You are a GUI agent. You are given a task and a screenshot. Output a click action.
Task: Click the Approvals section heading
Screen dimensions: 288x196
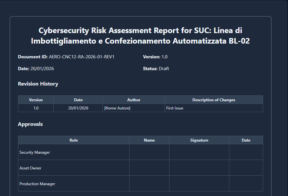coord(30,124)
